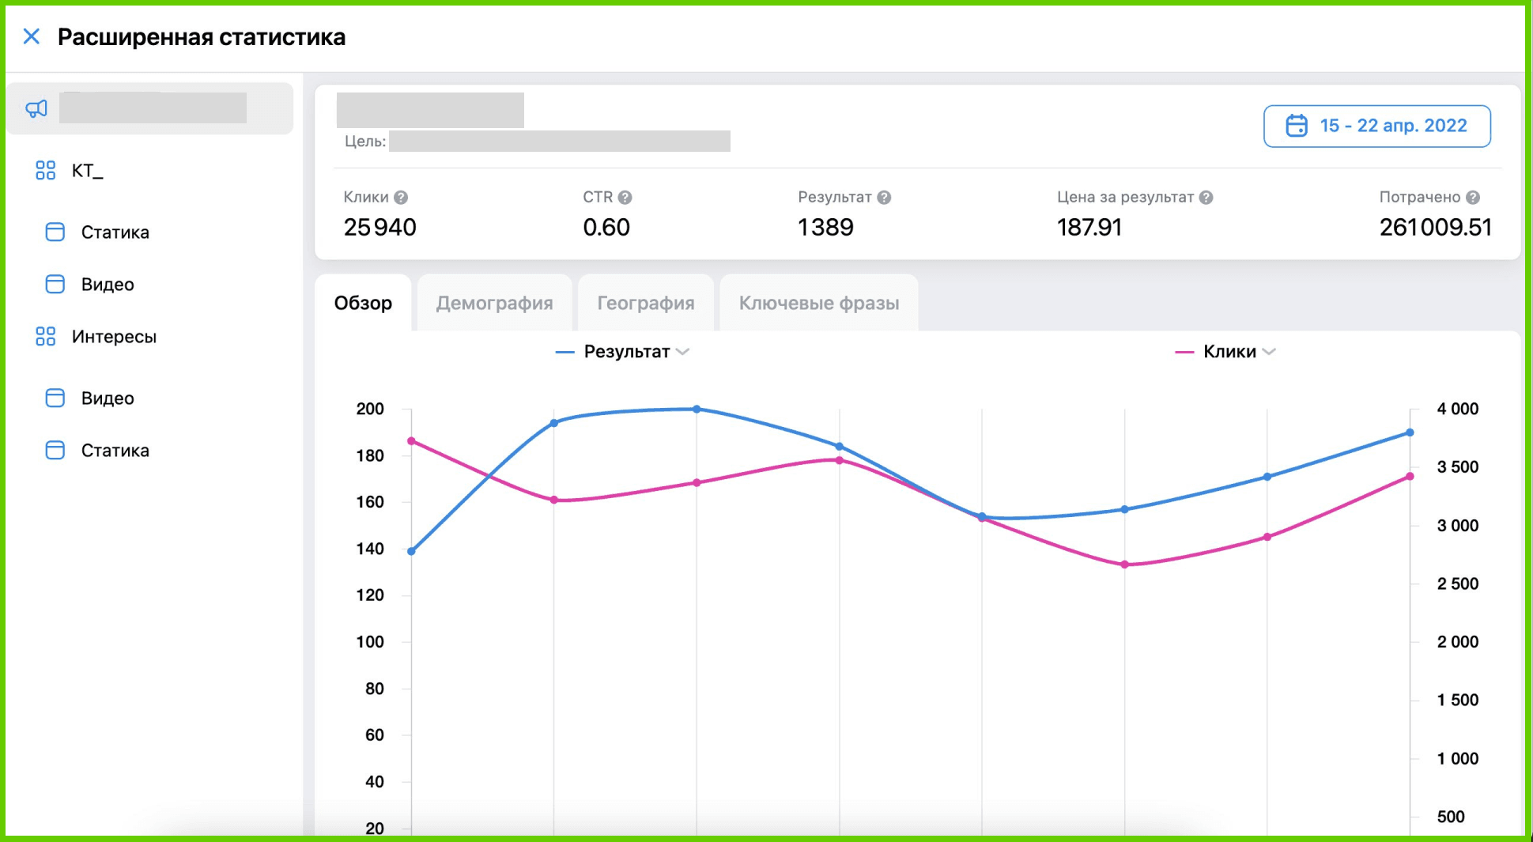This screenshot has width=1533, height=842.
Task: Click help icon next to Клики
Action: click(x=401, y=198)
